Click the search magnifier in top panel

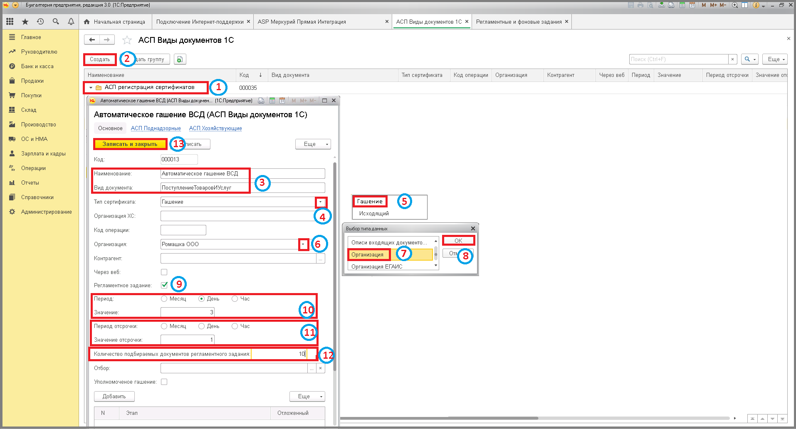pyautogui.click(x=56, y=22)
